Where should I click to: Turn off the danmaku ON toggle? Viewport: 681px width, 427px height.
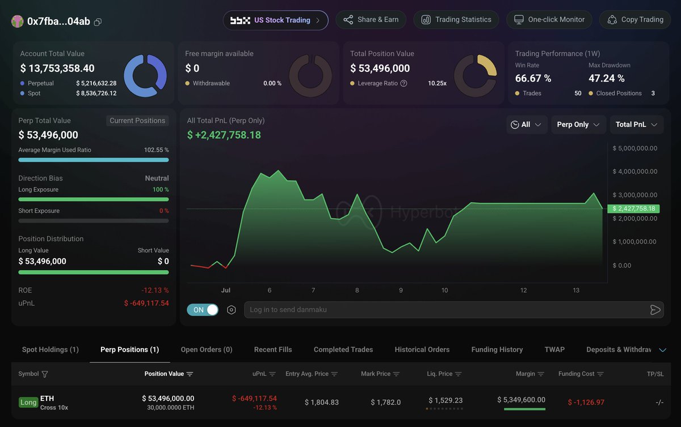click(203, 310)
